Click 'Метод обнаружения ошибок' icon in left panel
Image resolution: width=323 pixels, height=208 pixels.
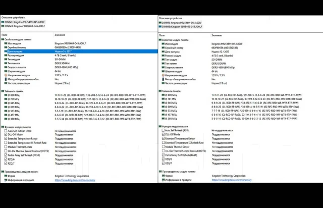(x=6, y=79)
